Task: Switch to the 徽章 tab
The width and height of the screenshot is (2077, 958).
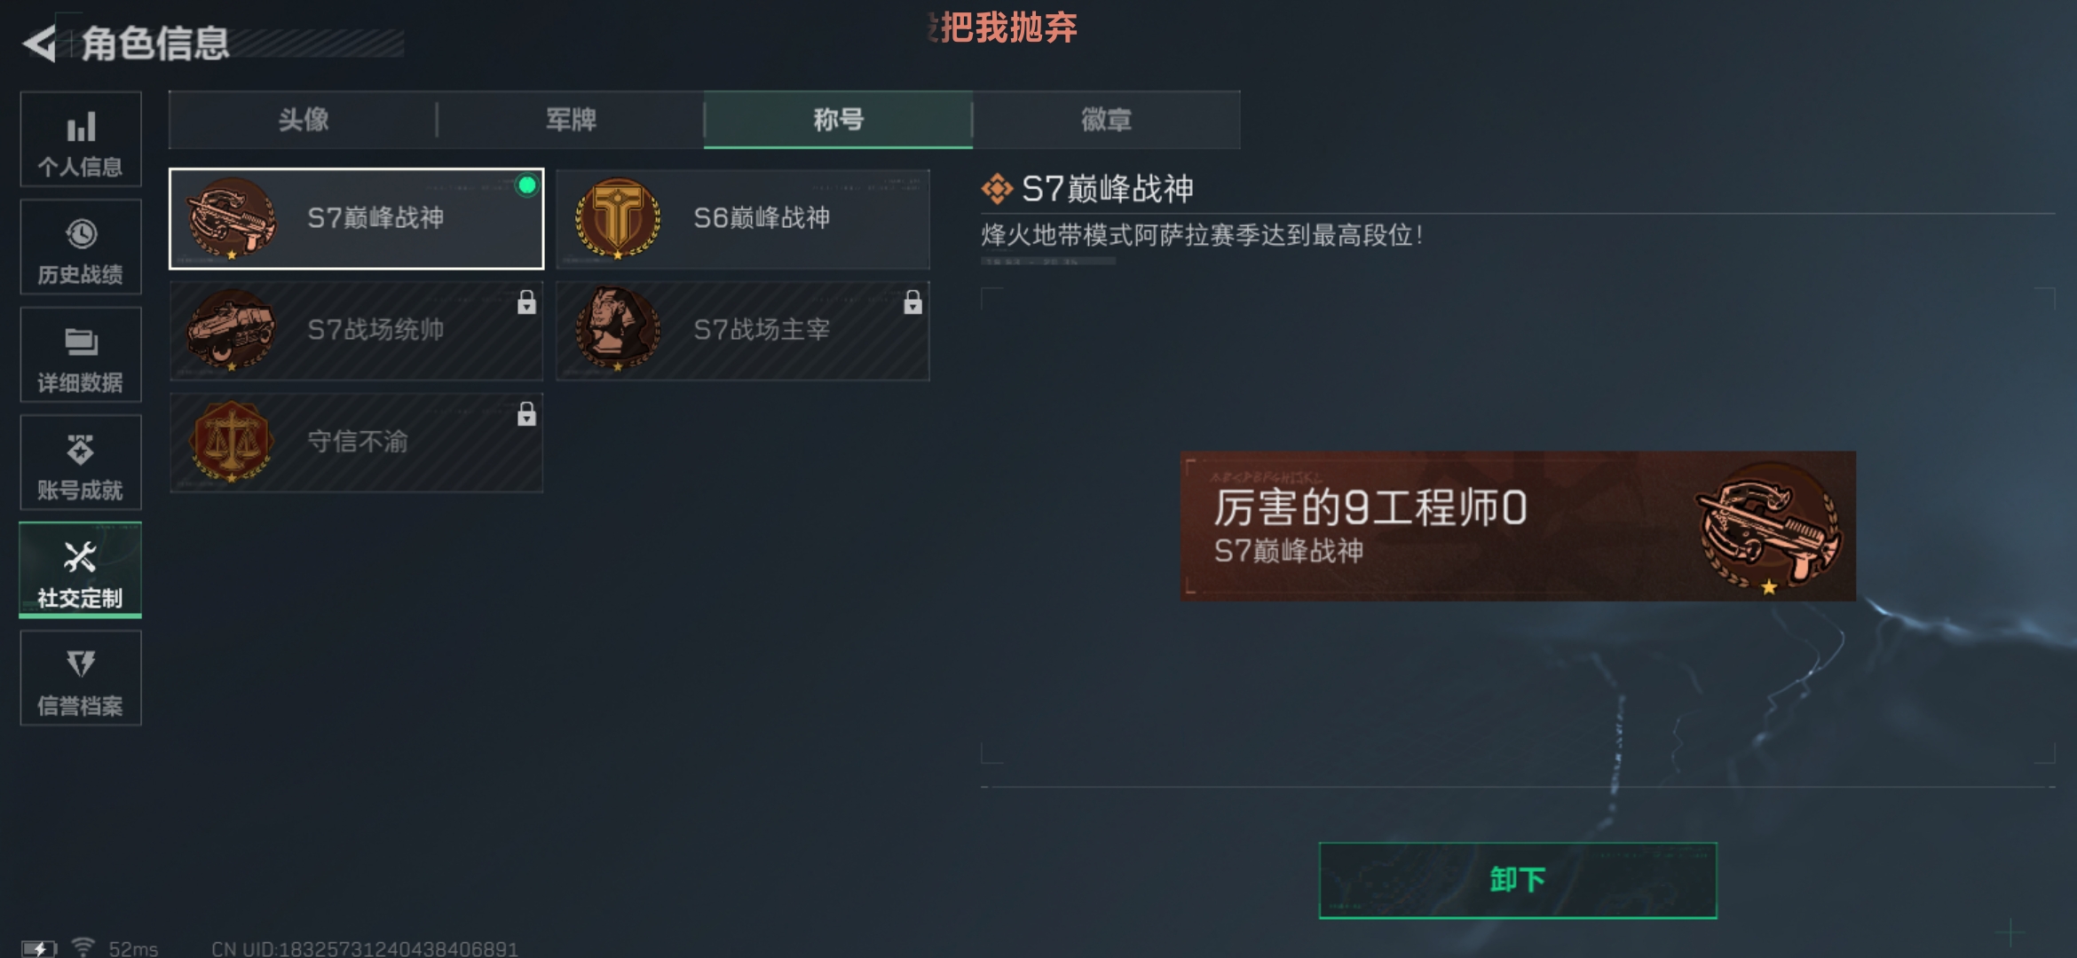Action: tap(1106, 120)
